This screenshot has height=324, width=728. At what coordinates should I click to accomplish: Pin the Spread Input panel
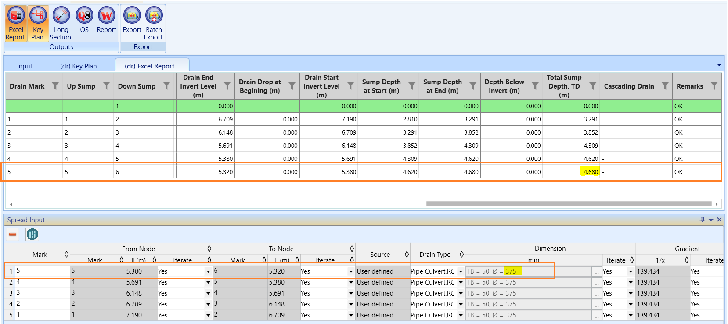702,220
